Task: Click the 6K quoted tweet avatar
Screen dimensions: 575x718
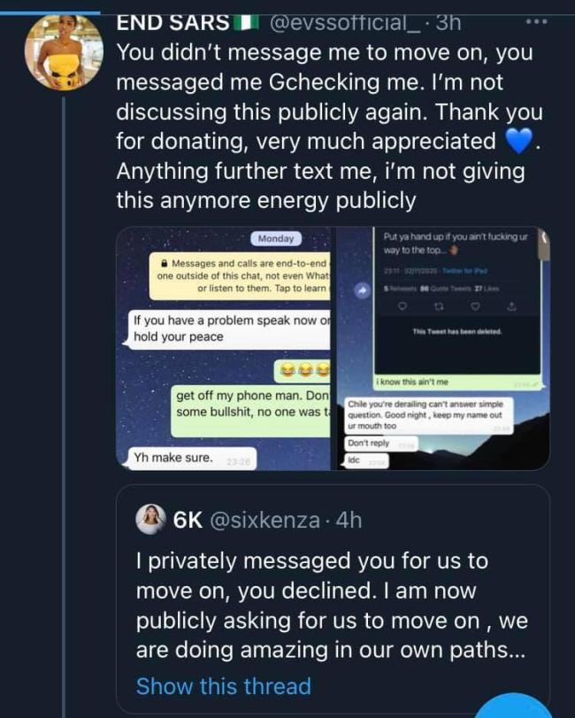Action: 150,520
